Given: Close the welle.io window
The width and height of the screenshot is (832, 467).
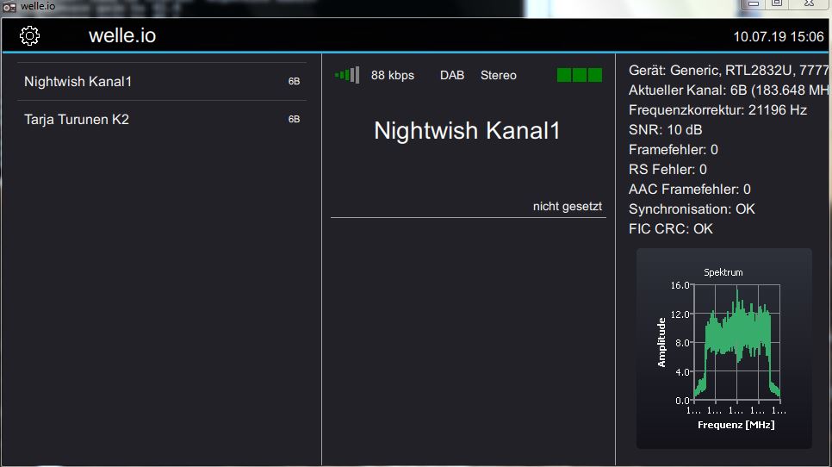Looking at the screenshot, I should [810, 5].
